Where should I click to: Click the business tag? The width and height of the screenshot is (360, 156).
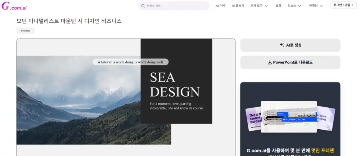coord(26,31)
